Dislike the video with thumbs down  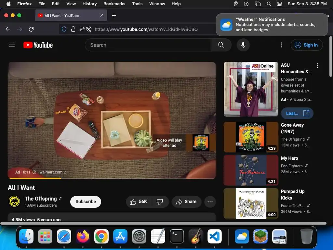160,201
